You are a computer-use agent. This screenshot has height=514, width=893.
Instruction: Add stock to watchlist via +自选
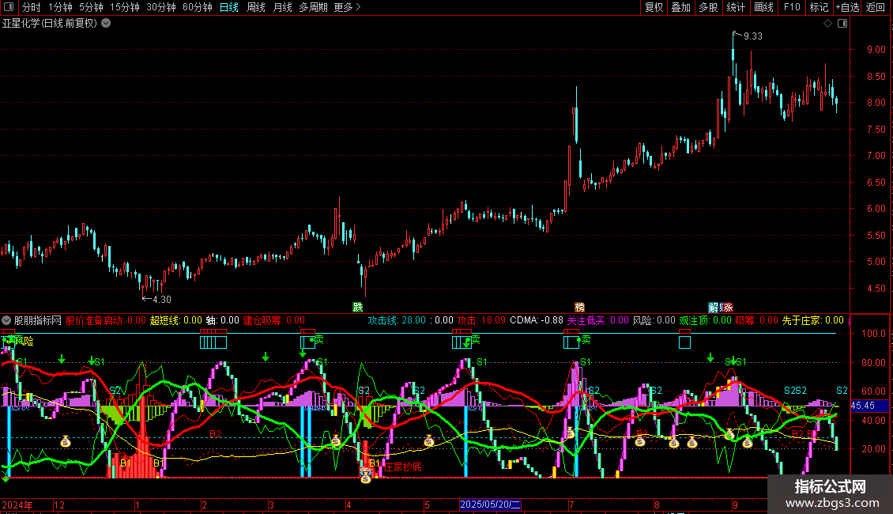(847, 7)
